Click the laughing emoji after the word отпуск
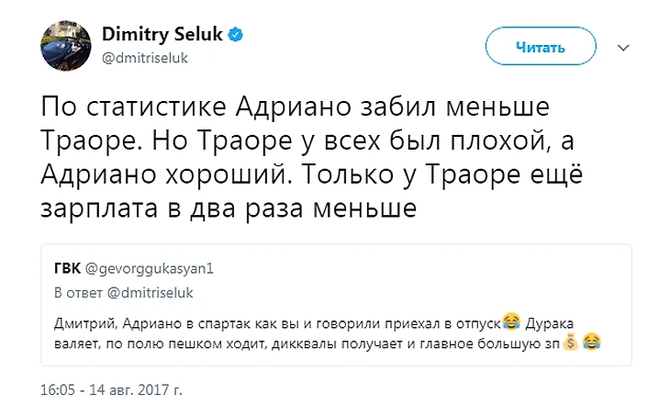 [x=512, y=321]
